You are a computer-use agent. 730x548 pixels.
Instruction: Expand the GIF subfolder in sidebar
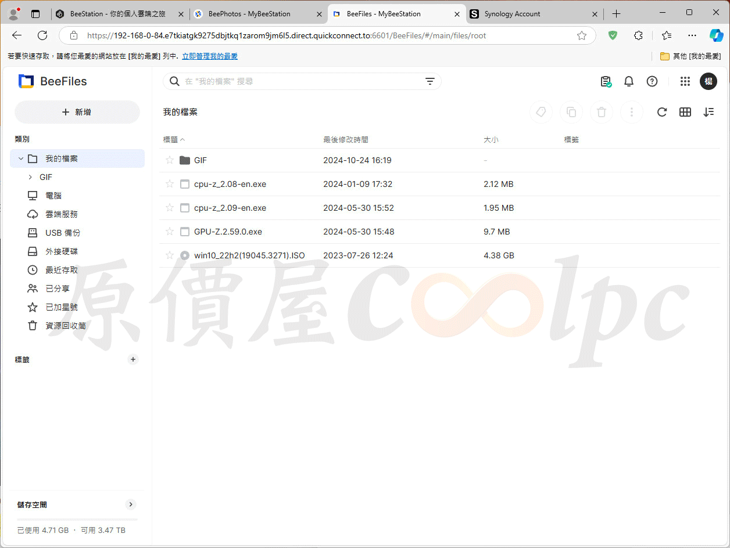click(30, 177)
